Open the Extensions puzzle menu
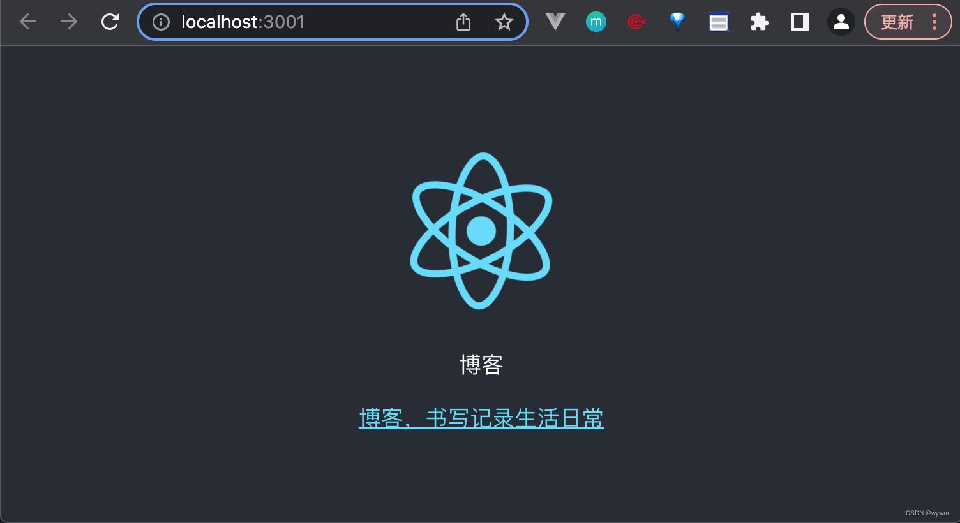 [759, 22]
